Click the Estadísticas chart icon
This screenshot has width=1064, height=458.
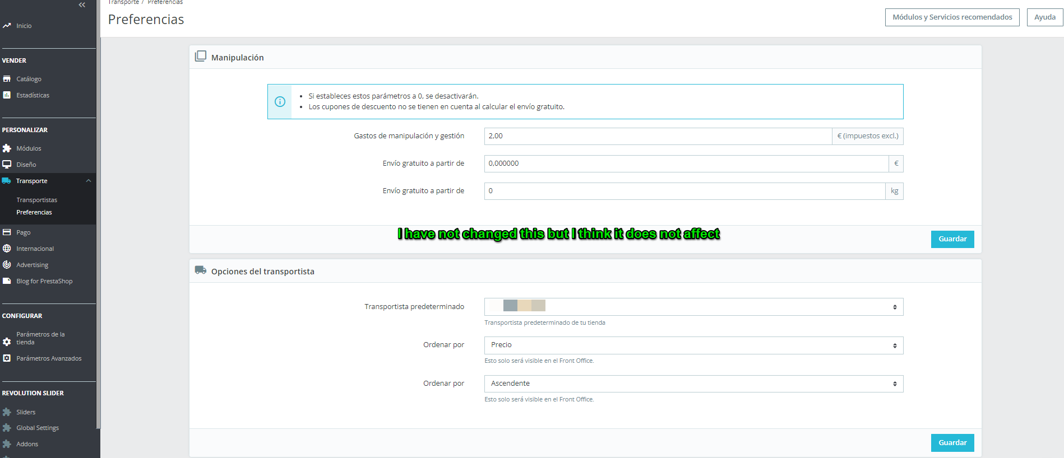pos(7,95)
